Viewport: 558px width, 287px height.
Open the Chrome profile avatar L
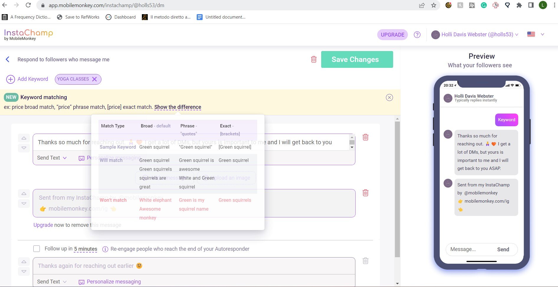[543, 5]
